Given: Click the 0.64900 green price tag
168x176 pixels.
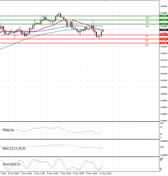Looking at the screenshot, I should [164, 16].
